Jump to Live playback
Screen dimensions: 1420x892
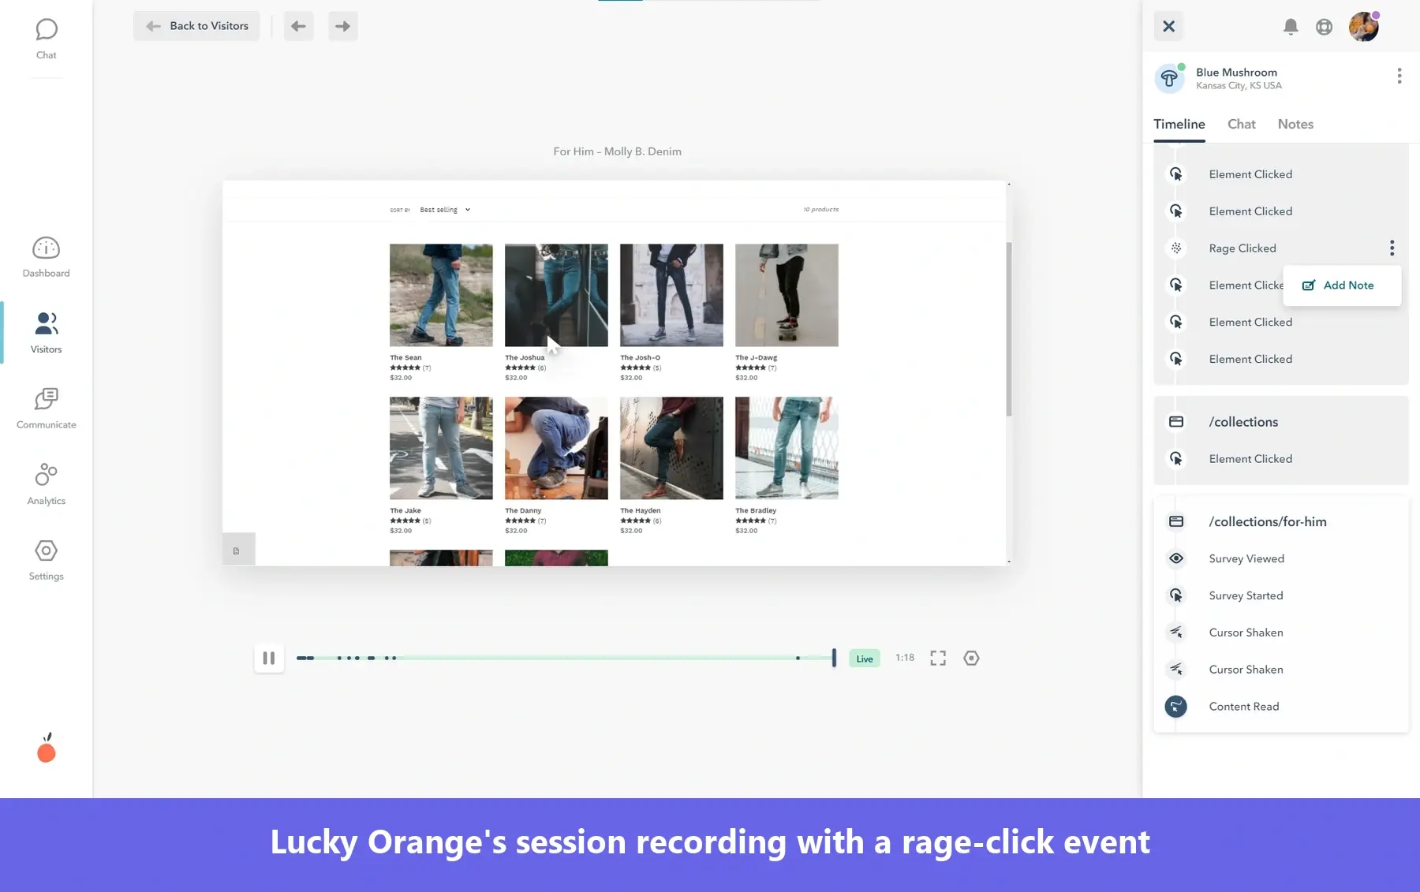pos(865,659)
